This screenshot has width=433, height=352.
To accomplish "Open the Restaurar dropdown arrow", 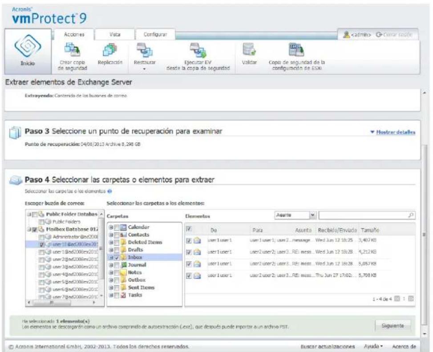I will coord(145,69).
